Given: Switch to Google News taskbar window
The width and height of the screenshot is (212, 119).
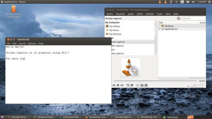Looking at the screenshot, I should (19, 117).
